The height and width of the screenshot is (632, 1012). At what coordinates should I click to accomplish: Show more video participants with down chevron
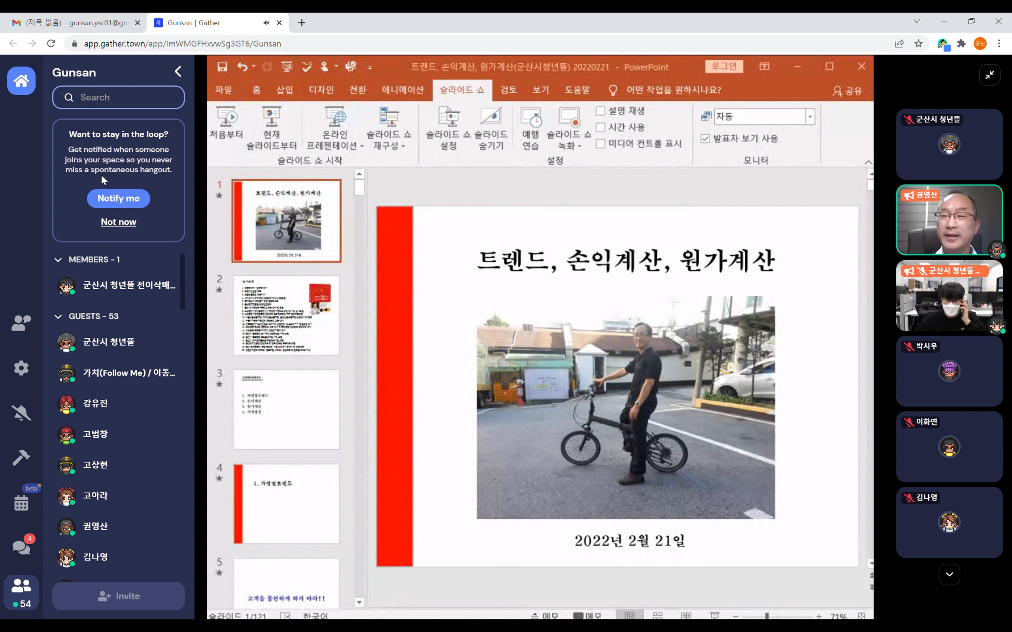click(x=949, y=574)
